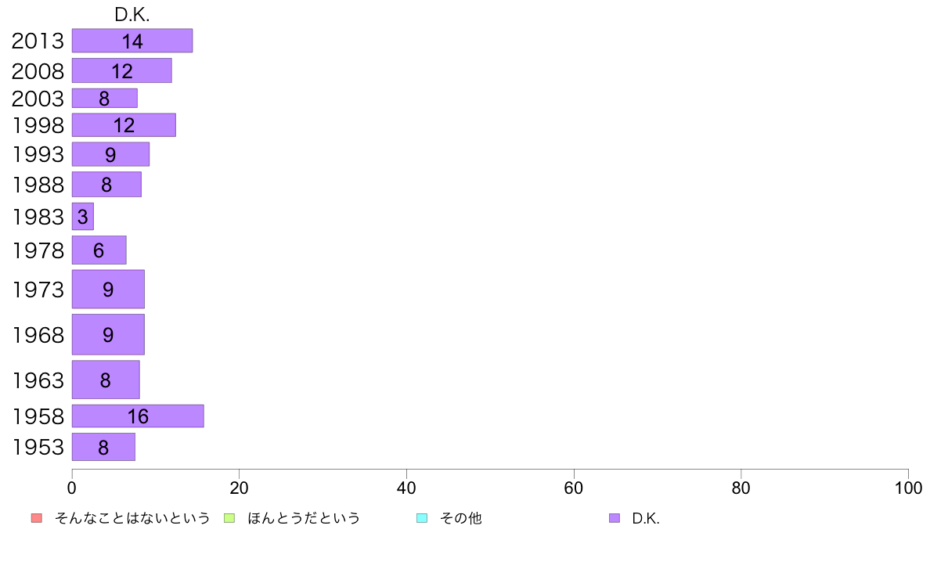This screenshot has width=930, height=576.
Task: Click the D.K. column header label
Action: [132, 15]
